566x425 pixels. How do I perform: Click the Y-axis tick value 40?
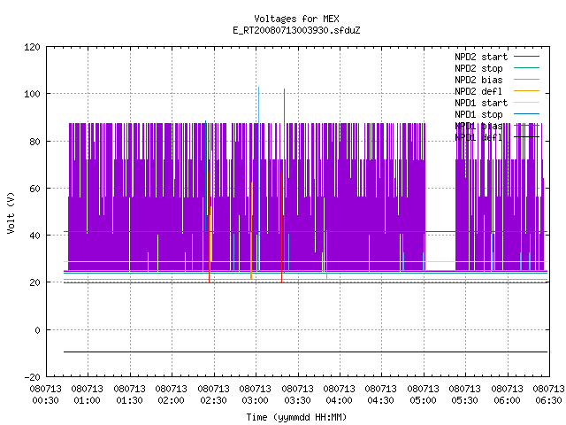click(34, 236)
